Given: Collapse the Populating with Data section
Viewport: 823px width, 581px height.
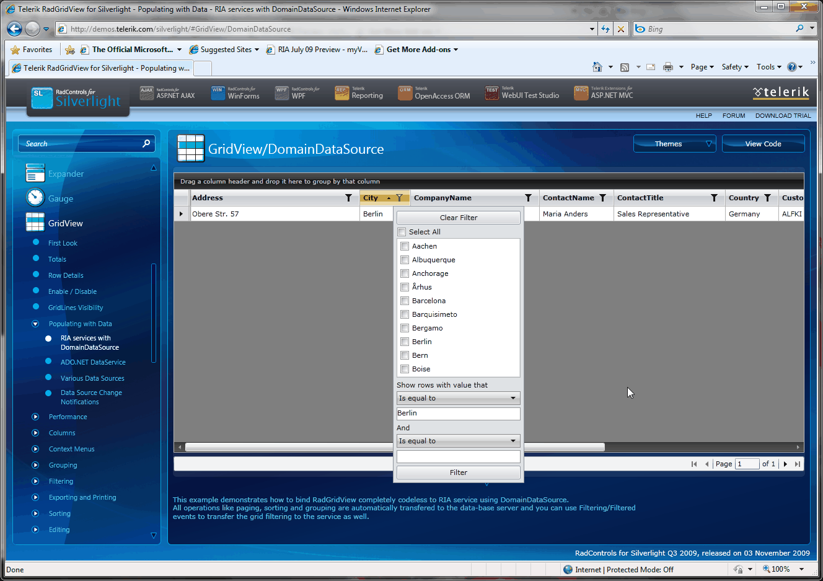Looking at the screenshot, I should pos(35,324).
